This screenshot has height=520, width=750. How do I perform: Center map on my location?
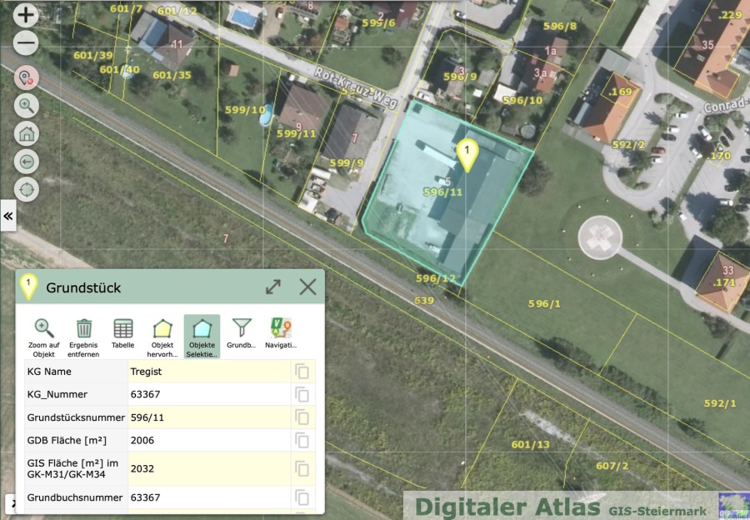click(x=27, y=189)
